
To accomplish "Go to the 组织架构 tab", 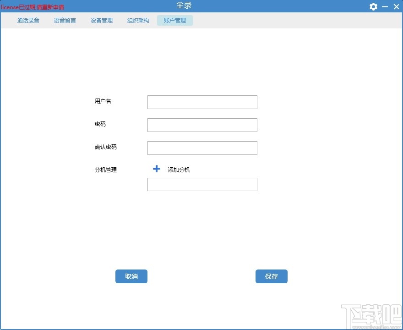I will point(137,20).
